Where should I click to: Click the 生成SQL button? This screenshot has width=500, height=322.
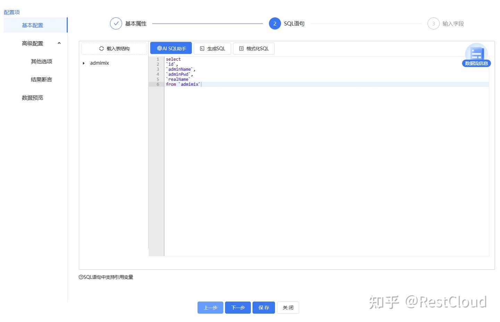(212, 49)
